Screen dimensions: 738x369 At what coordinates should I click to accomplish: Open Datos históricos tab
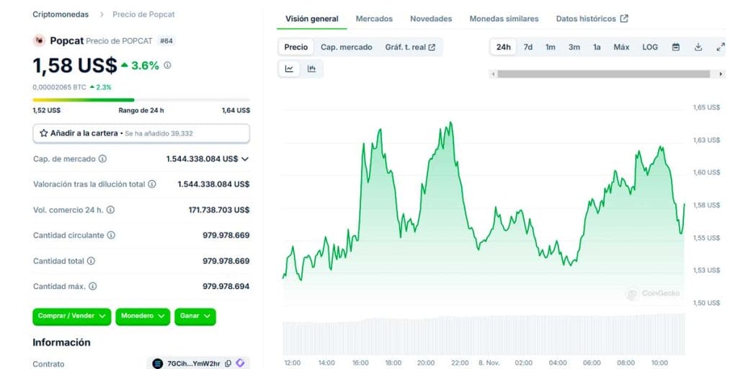(x=592, y=19)
